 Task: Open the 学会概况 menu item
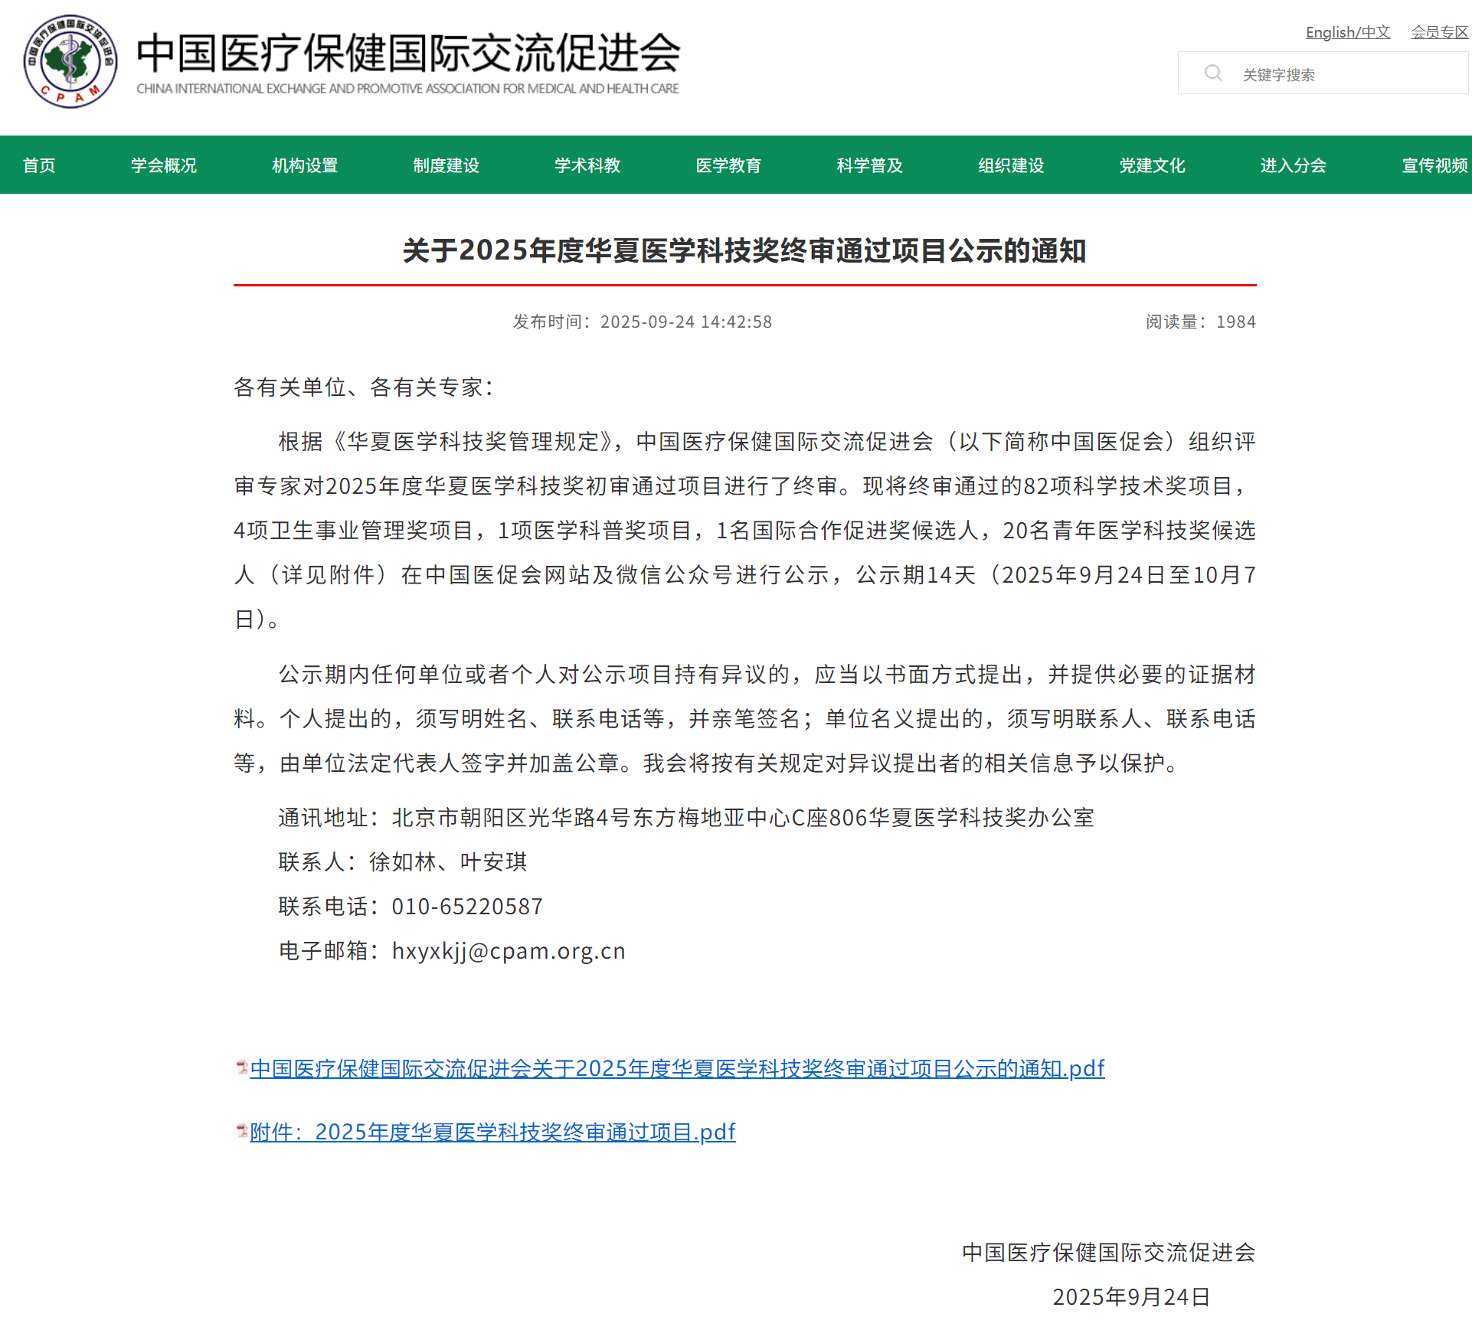[164, 165]
